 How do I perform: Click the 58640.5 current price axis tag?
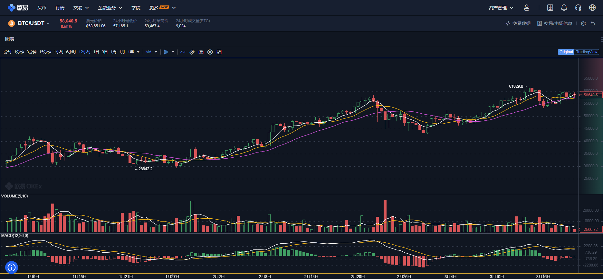590,95
